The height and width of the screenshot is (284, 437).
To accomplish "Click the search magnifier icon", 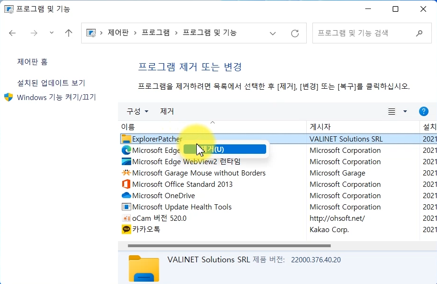I will click(x=419, y=33).
